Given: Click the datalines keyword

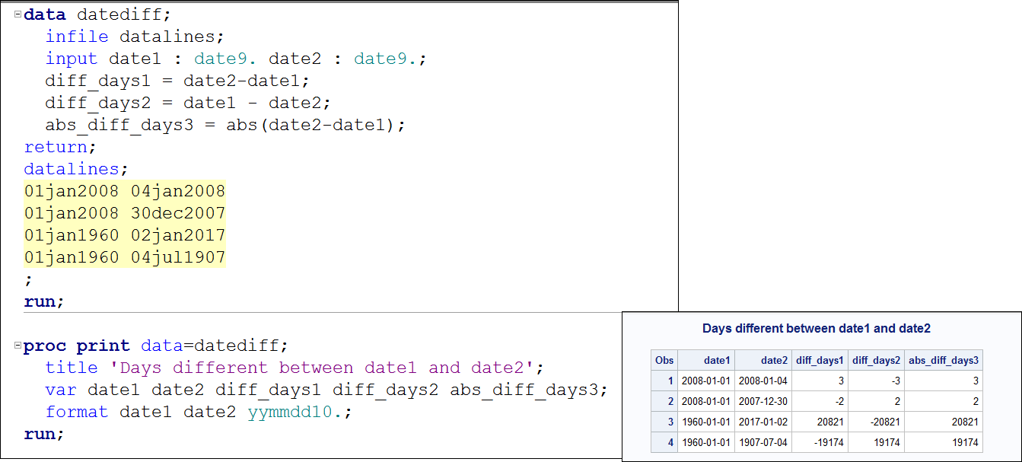Looking at the screenshot, I should pyautogui.click(x=71, y=168).
